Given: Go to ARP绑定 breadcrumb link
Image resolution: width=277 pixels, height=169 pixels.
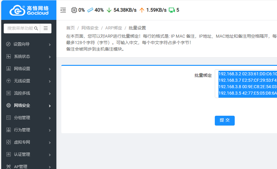Looking at the screenshot, I should tap(114, 28).
